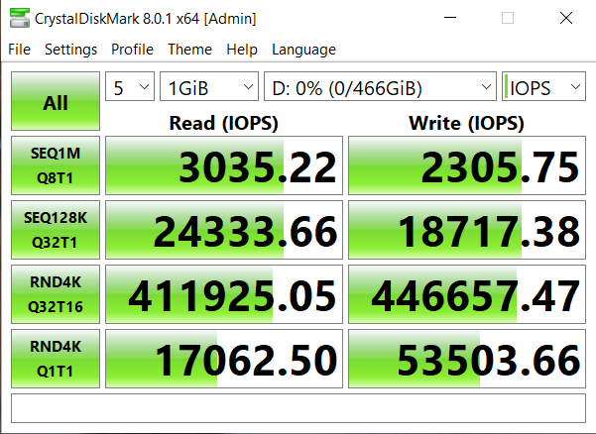Click the SEQ1M read result 3035.22
596x434 pixels.
coord(222,166)
